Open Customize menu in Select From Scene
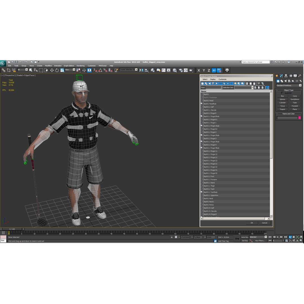The image size is (304, 304). click(x=222, y=79)
